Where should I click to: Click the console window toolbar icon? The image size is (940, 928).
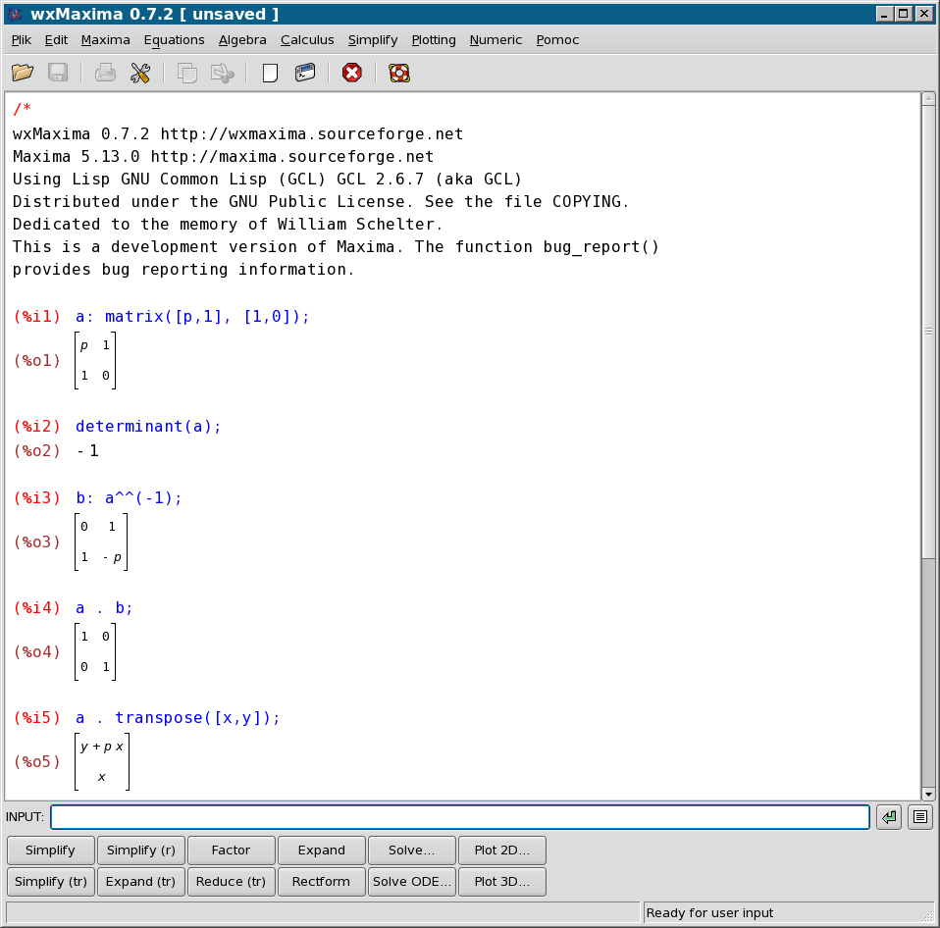(305, 73)
